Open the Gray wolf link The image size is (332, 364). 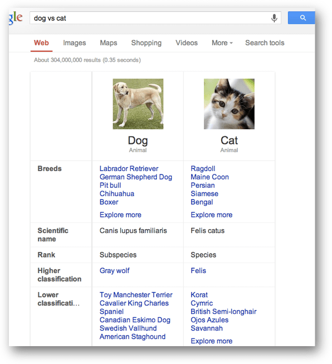[115, 271]
